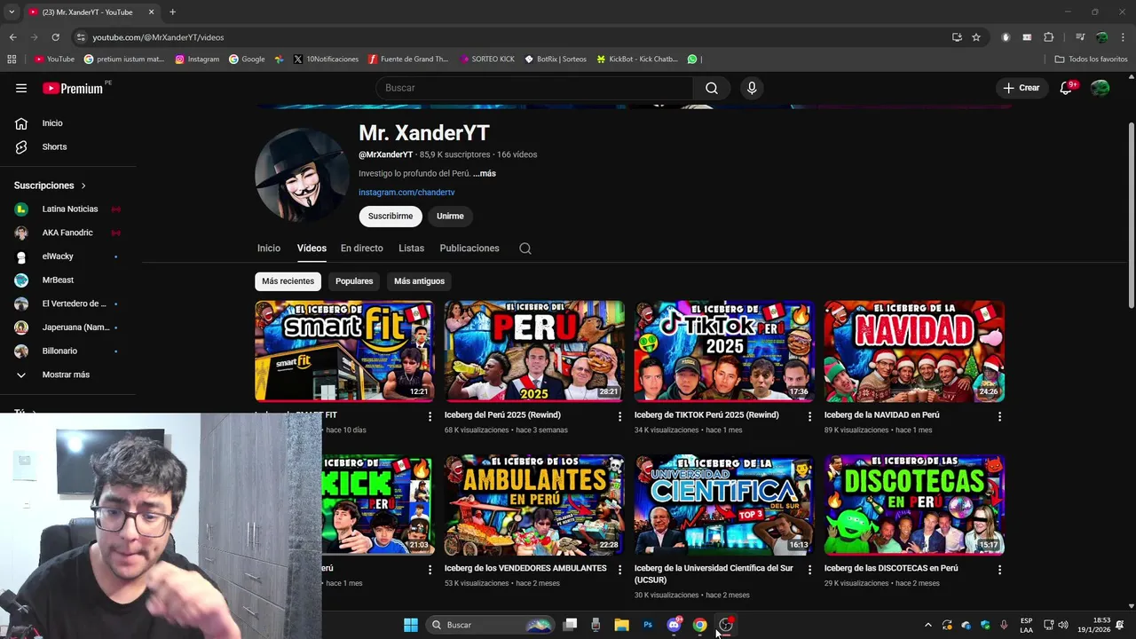
Task: Show hidden system tray icons
Action: [928, 625]
